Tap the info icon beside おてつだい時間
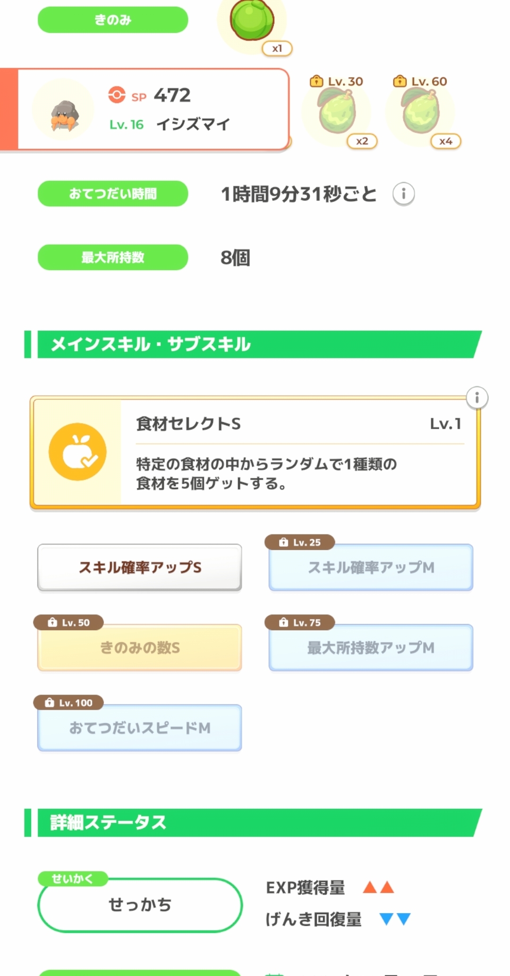This screenshot has height=976, width=510. tap(404, 194)
